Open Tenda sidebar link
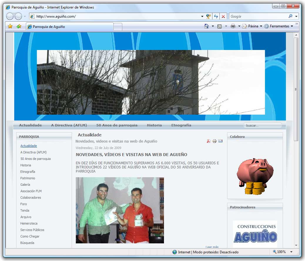The height and width of the screenshot is (261, 305). pyautogui.click(x=25, y=210)
